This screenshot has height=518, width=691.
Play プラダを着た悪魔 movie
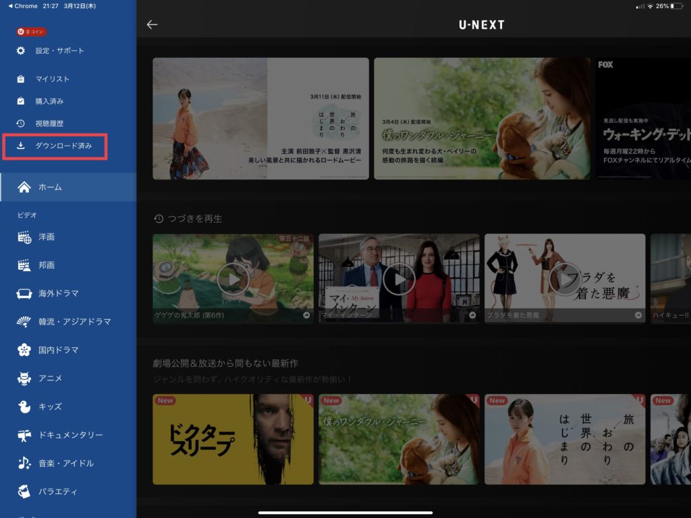[x=565, y=279]
